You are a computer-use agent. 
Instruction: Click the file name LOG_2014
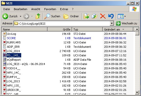(x=13, y=51)
